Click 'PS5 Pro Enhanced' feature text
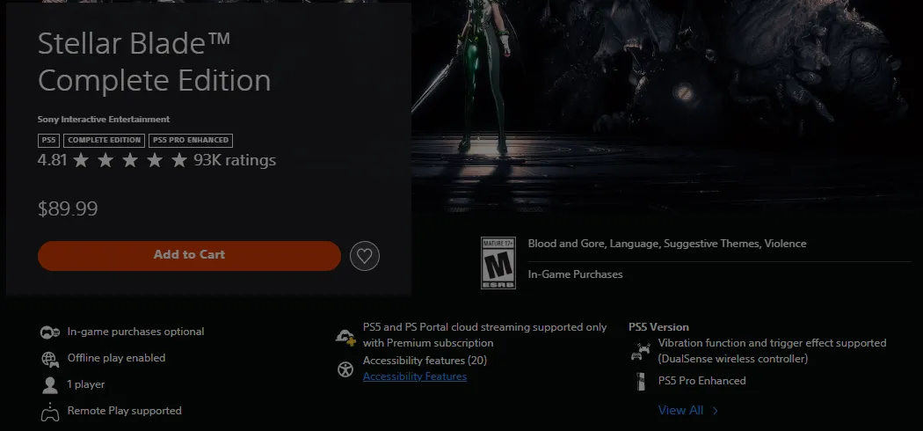This screenshot has width=923, height=431. 701,381
